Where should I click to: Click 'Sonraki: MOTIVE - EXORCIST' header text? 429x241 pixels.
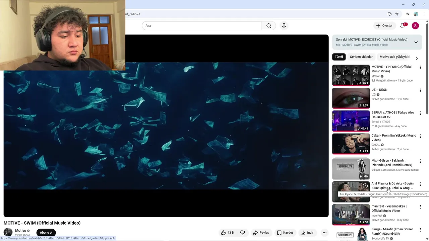pyautogui.click(x=371, y=39)
